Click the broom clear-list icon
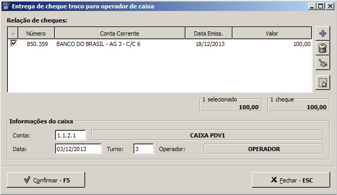 click(x=322, y=63)
